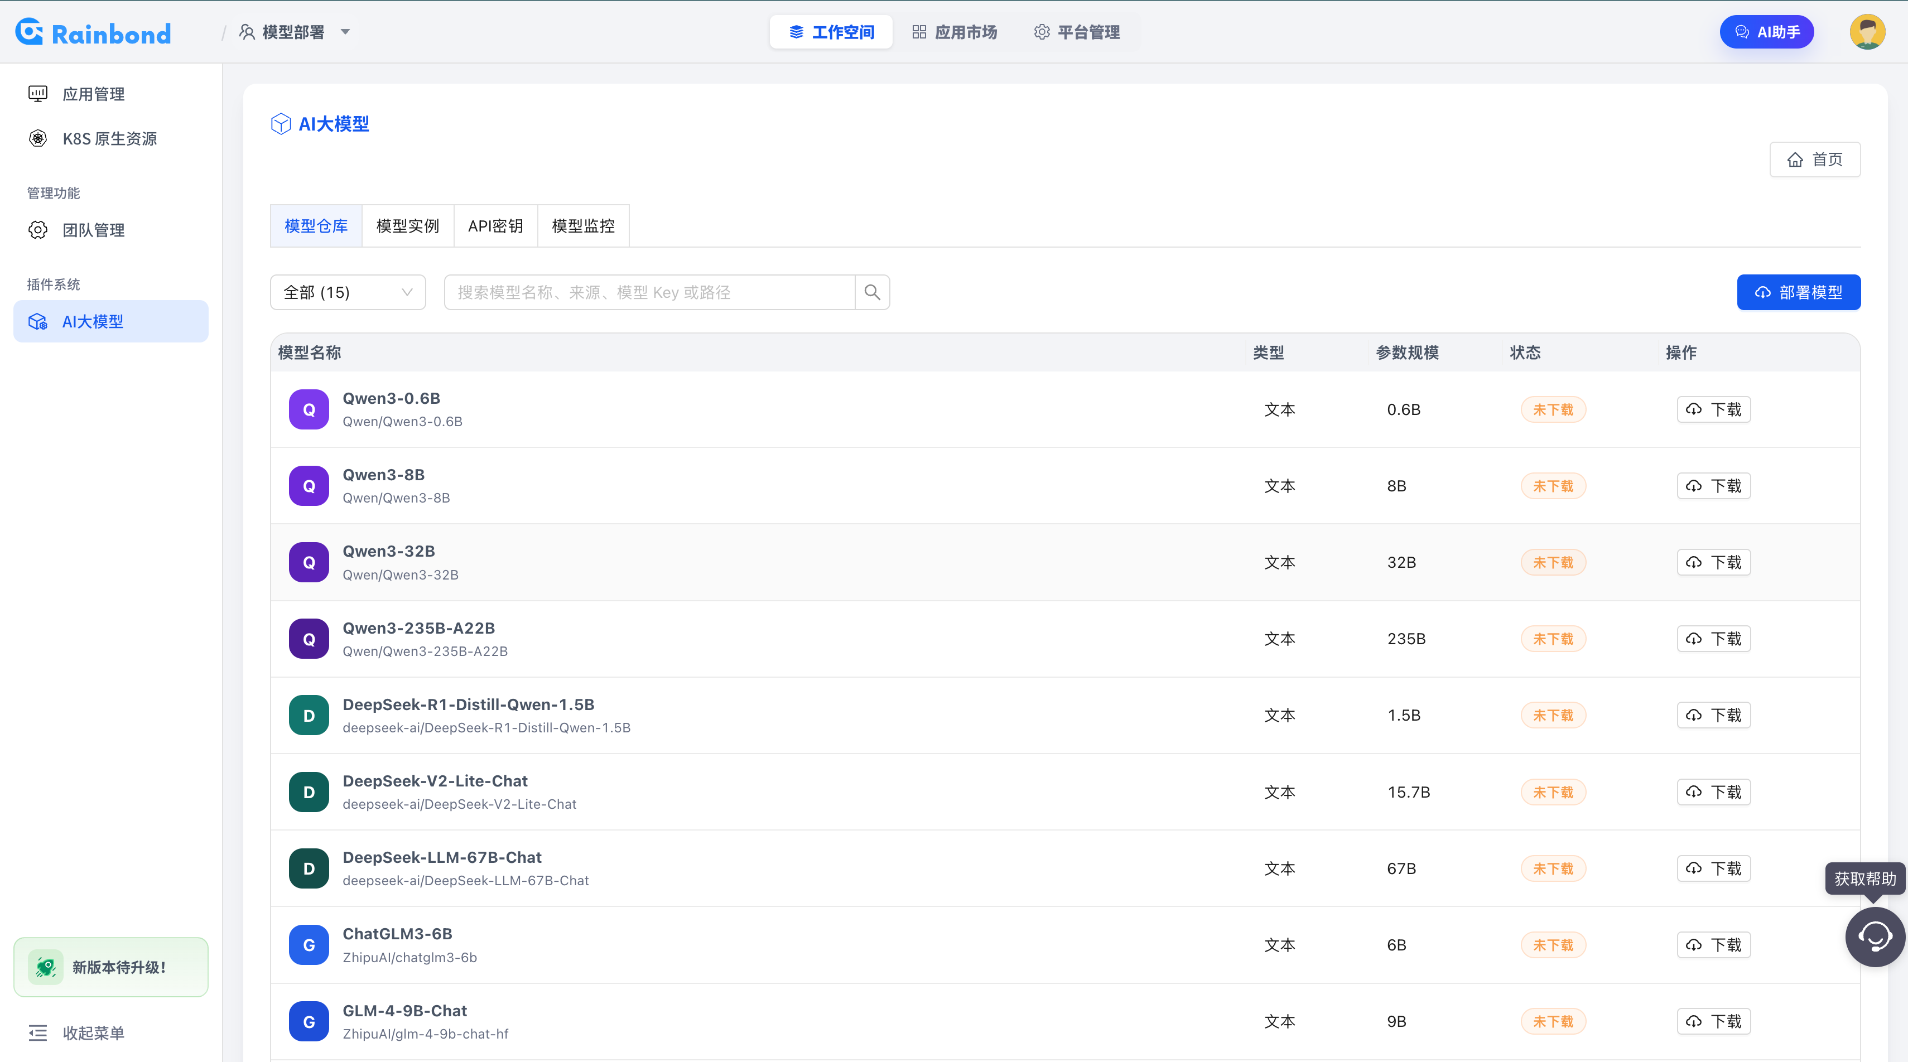Click Qwen3-32B model Q icon
Image resolution: width=1908 pixels, height=1062 pixels.
pos(309,562)
